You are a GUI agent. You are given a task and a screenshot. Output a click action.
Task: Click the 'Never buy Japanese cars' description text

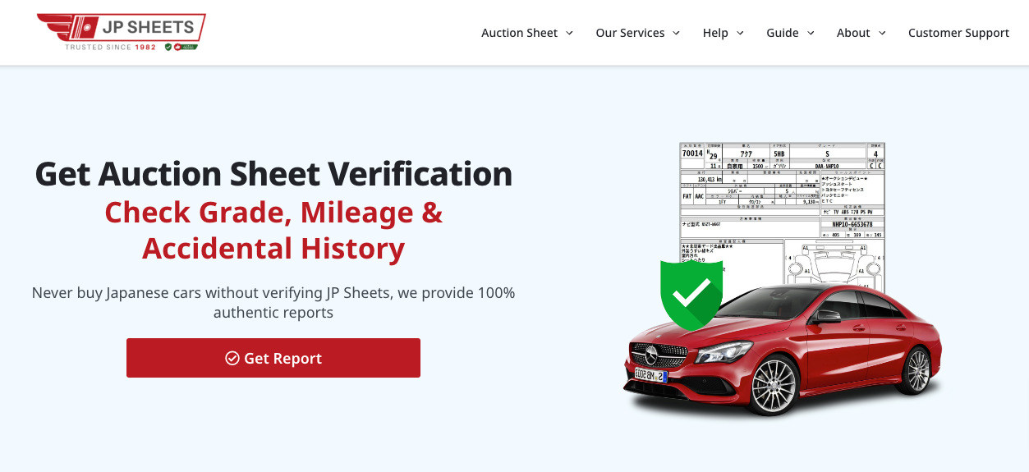(x=273, y=302)
